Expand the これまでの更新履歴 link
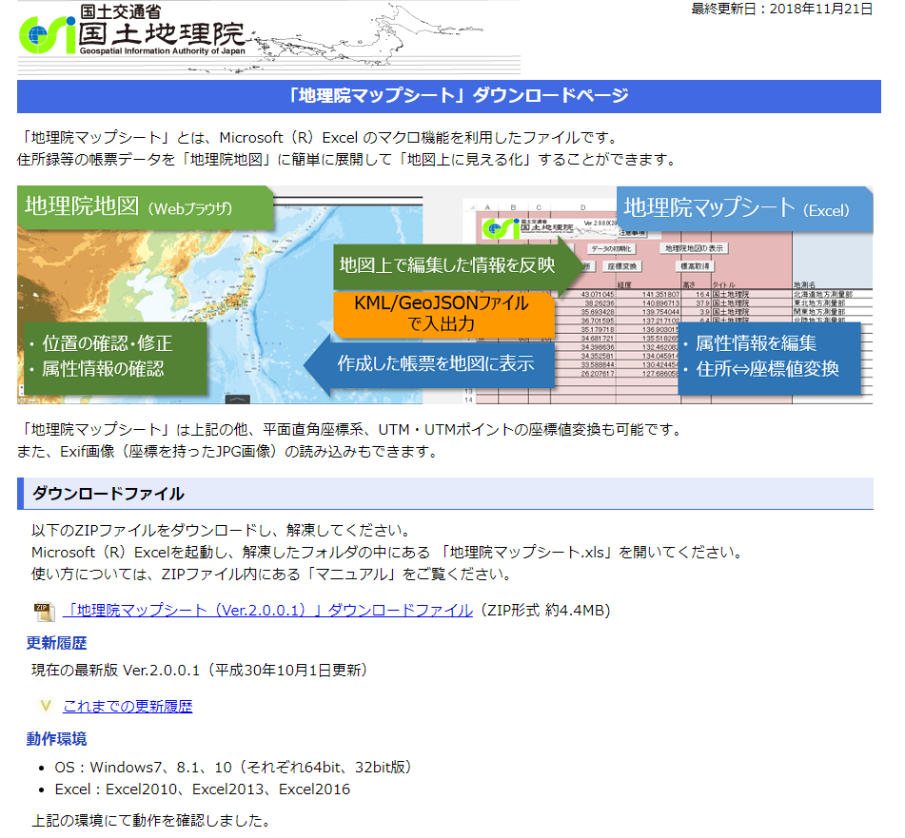Viewport: 905px width, 838px height. click(128, 706)
